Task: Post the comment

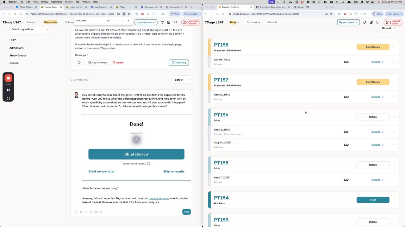Action: [186, 212]
